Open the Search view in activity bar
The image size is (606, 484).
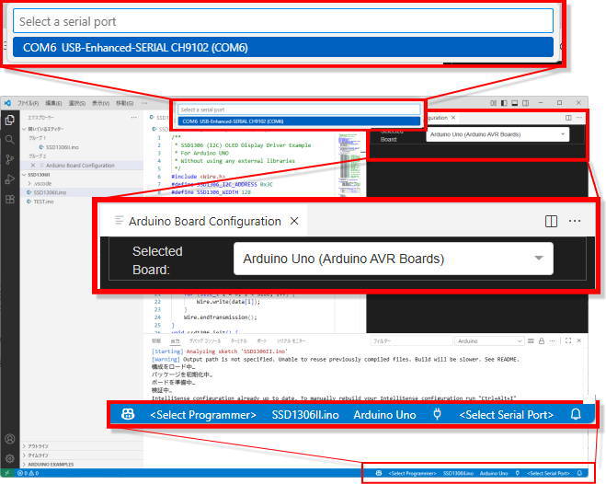(9, 139)
